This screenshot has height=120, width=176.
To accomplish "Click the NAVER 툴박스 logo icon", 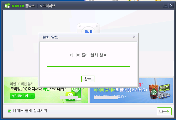I will (x=7, y=6).
